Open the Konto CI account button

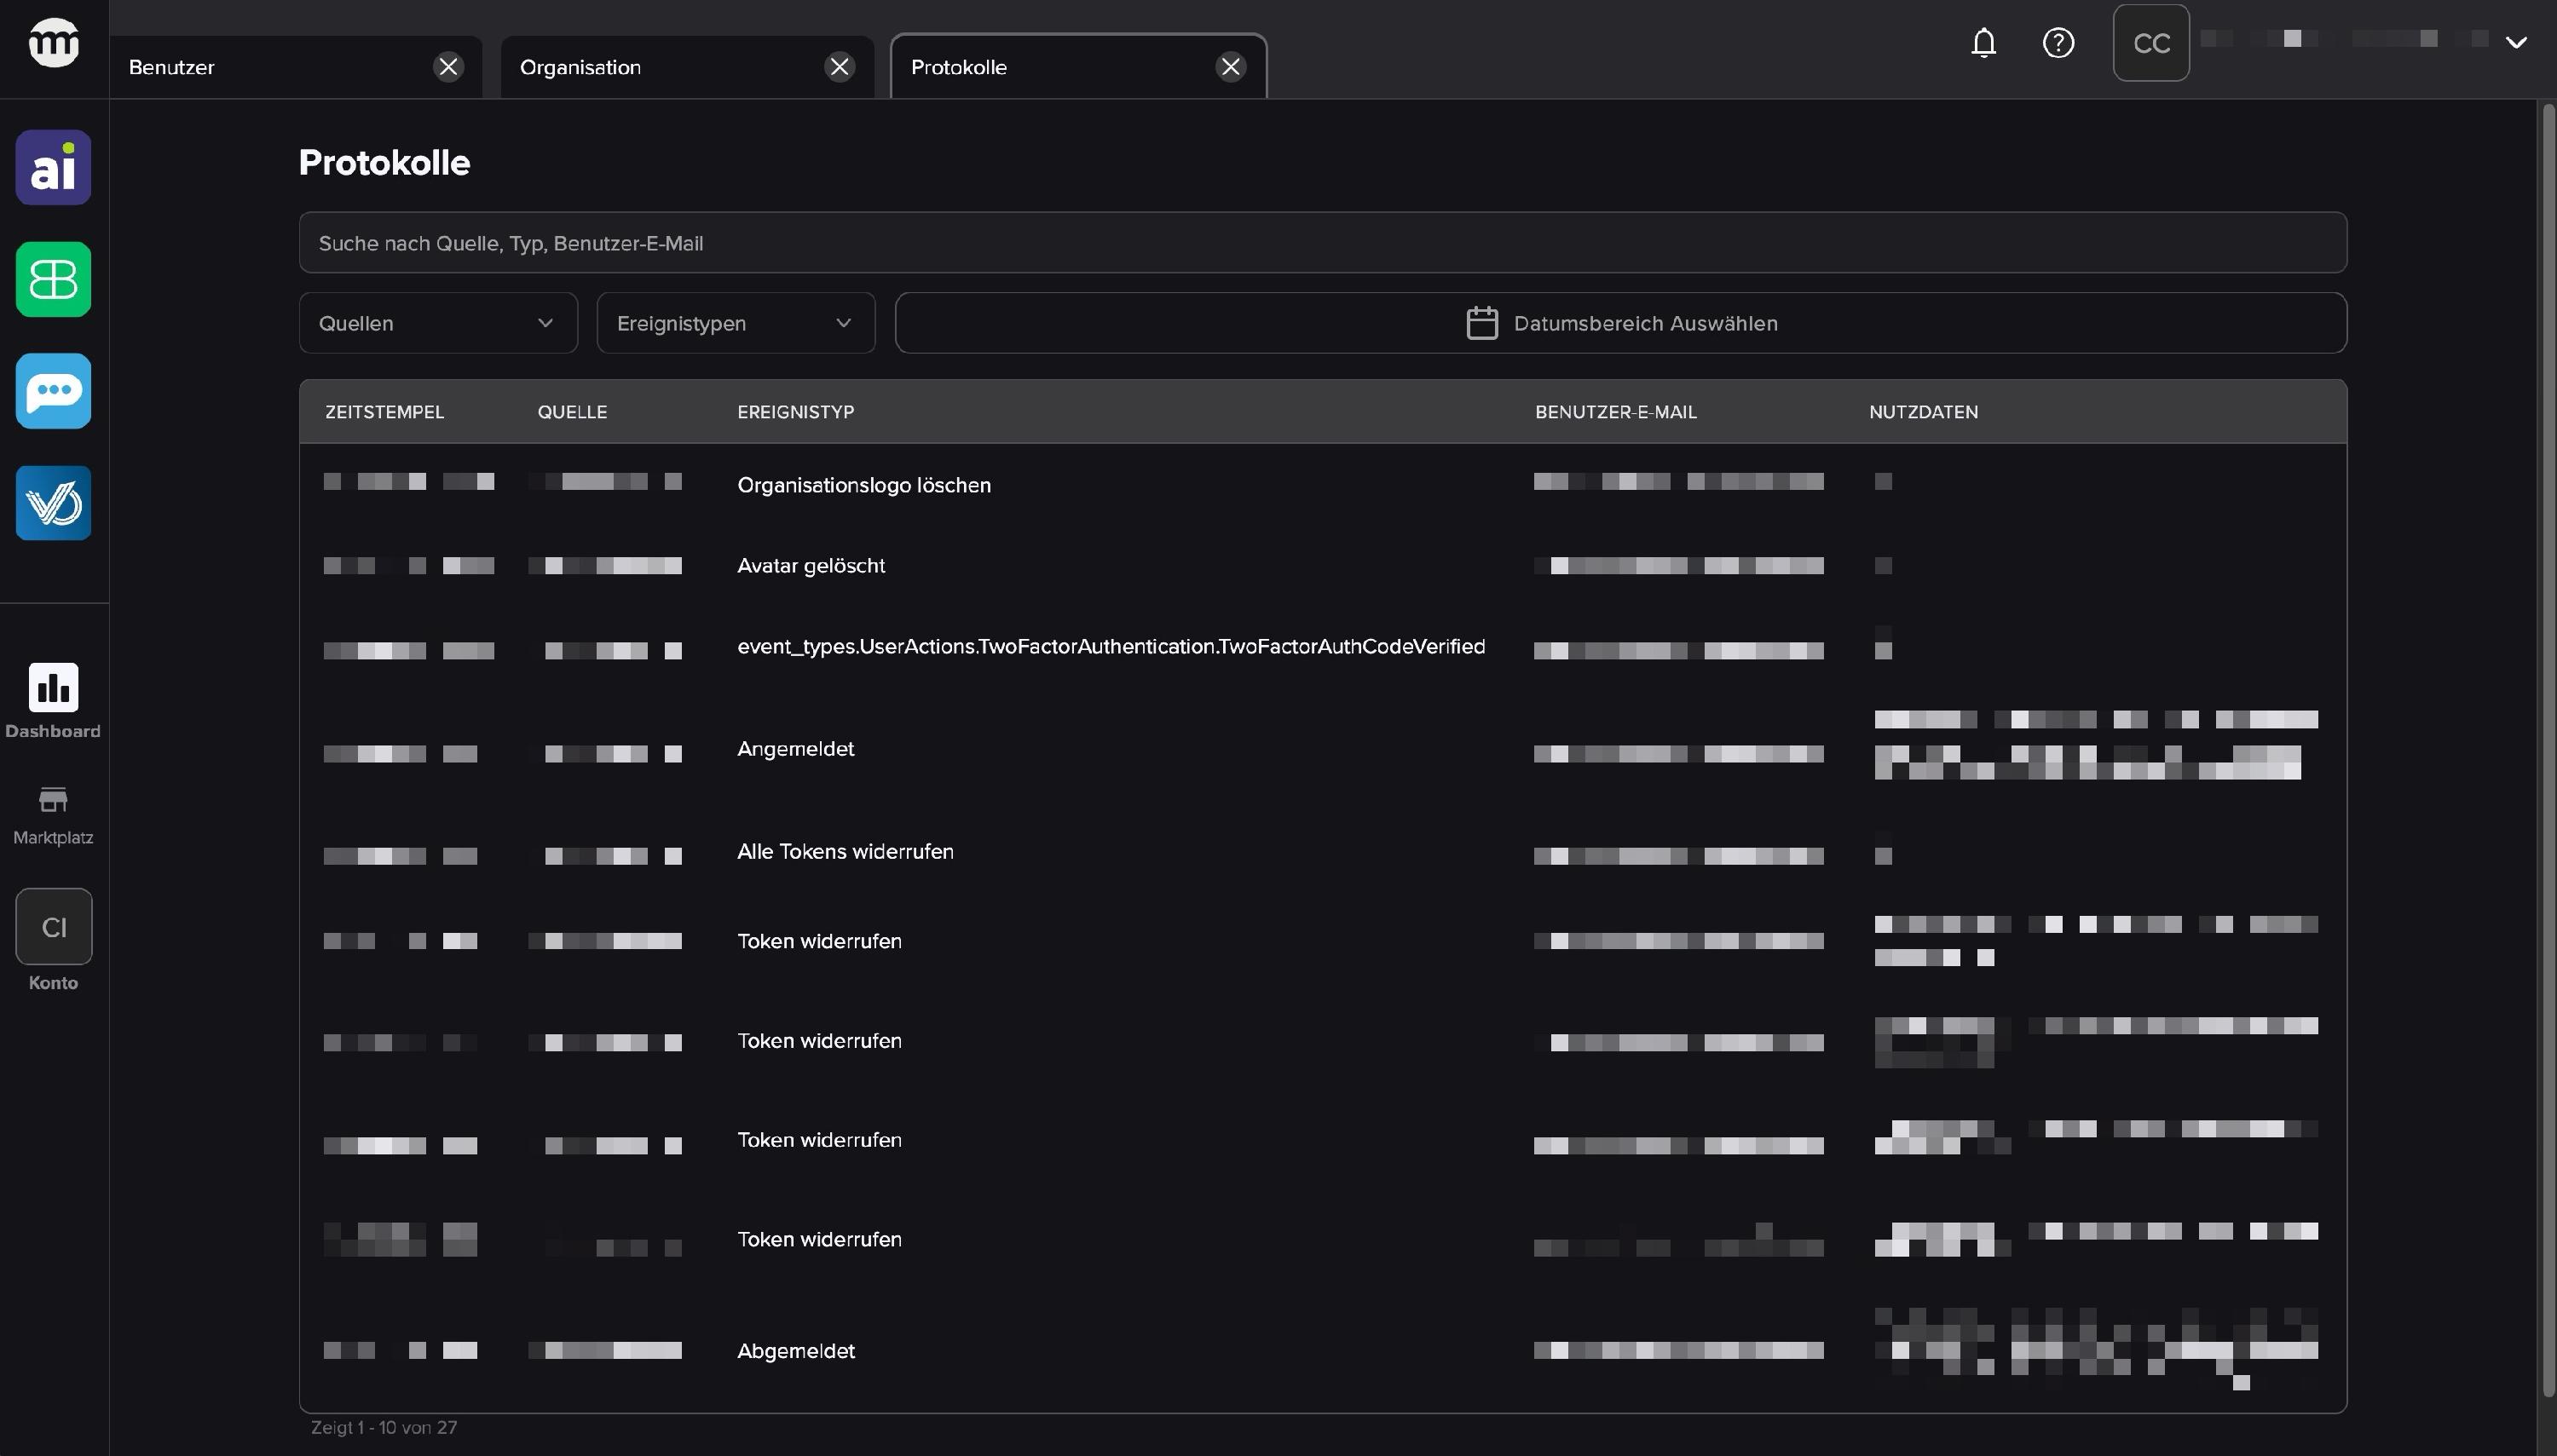click(x=53, y=927)
